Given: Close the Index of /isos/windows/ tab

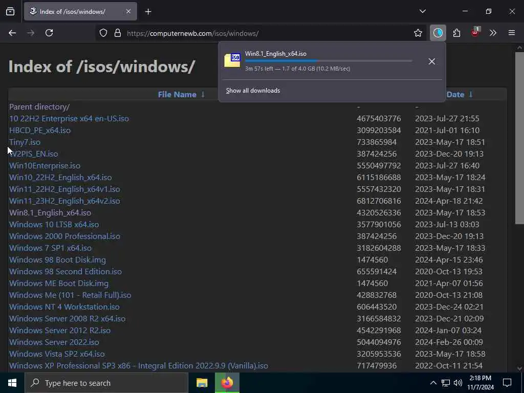Looking at the screenshot, I should click(128, 12).
